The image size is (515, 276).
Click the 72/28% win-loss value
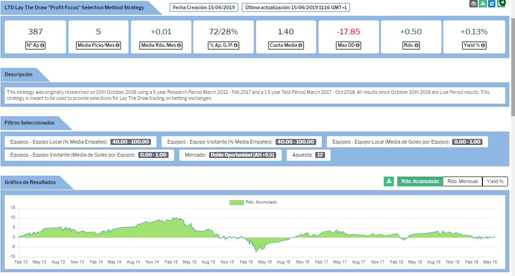point(224,32)
